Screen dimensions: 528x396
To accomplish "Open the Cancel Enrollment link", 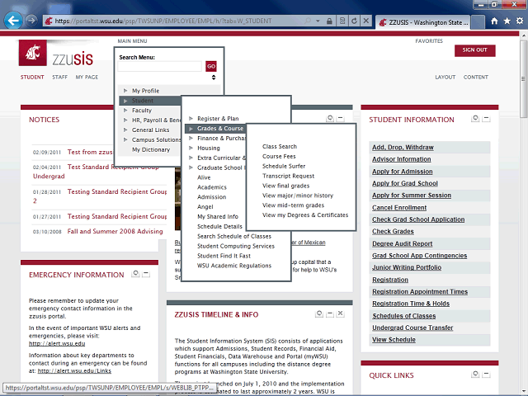I will coord(399,207).
